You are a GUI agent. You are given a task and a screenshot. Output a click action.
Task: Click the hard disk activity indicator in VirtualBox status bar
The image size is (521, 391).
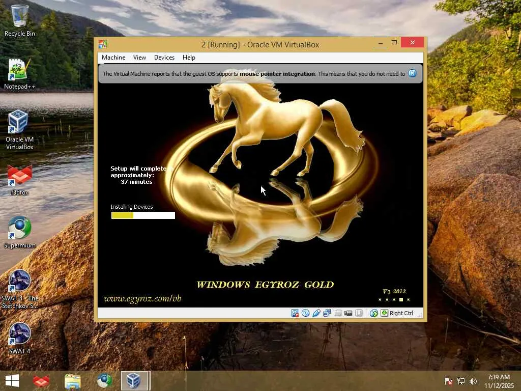[x=295, y=313]
